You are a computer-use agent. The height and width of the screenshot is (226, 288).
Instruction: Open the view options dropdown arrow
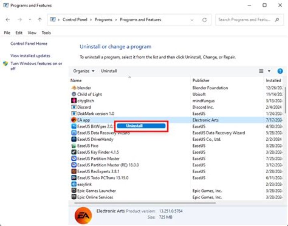pos(269,71)
